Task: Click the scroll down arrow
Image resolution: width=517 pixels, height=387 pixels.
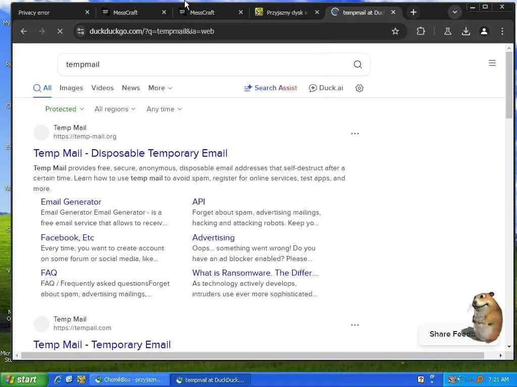Action: coord(509,347)
